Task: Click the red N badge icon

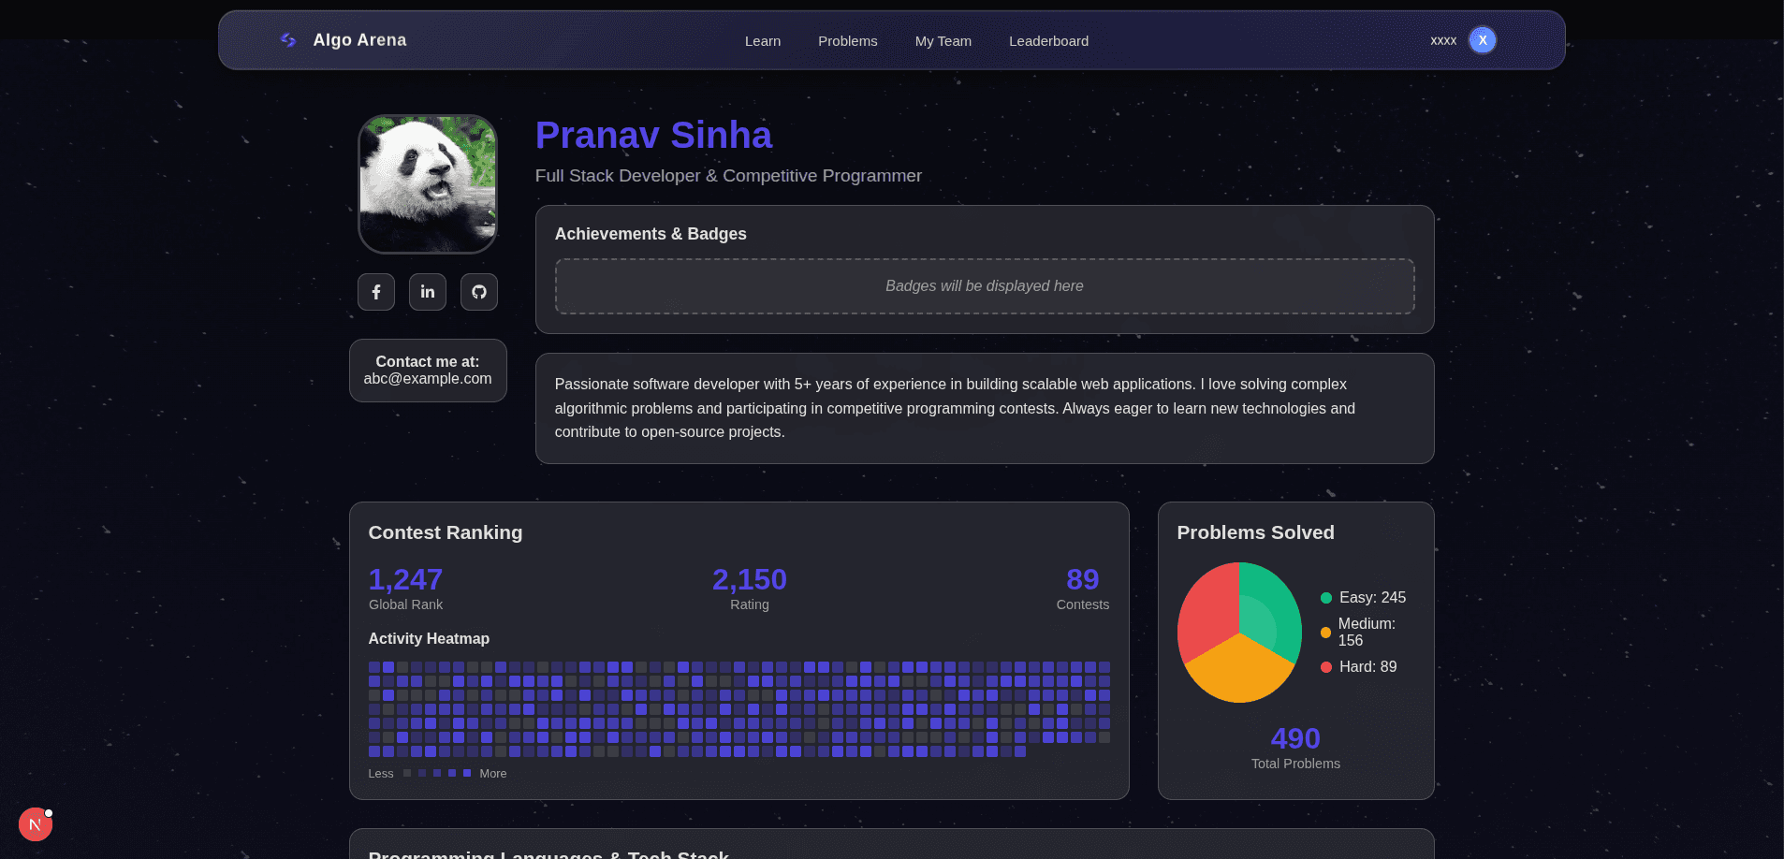Action: click(x=36, y=824)
